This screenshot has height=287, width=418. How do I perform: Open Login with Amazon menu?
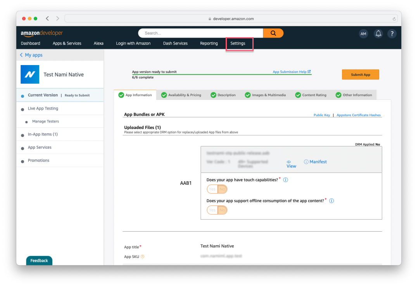point(133,43)
